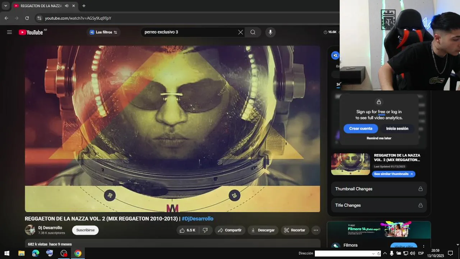Viewport: 460px width, 259px height.
Task: Open Los filtros vidIQ filter options
Action: click(103, 32)
